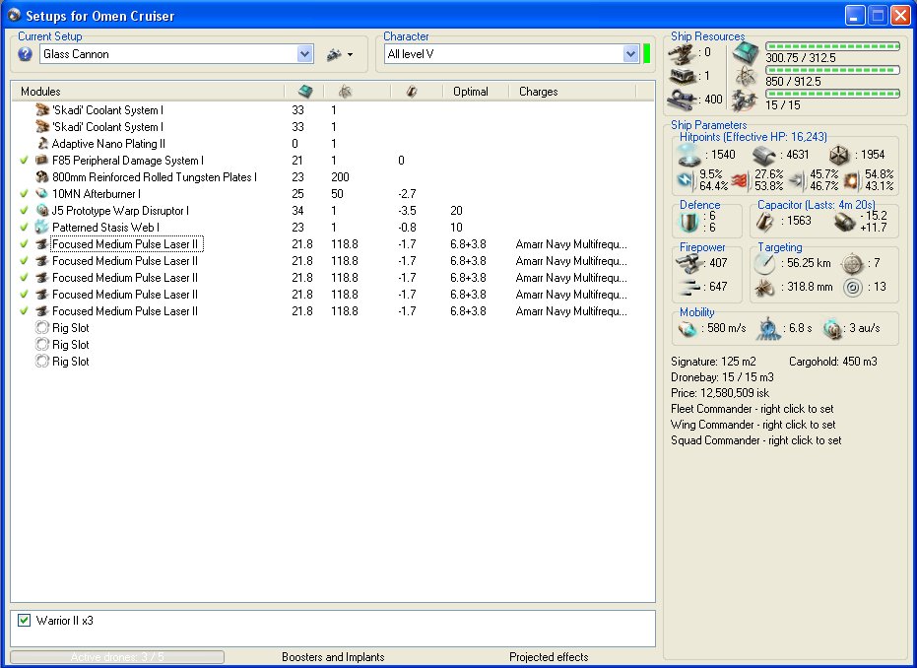Expand the Current Setup dropdown
917x668 pixels.
pyautogui.click(x=304, y=54)
